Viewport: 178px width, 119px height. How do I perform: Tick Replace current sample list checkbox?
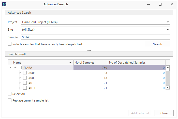tap(10, 100)
